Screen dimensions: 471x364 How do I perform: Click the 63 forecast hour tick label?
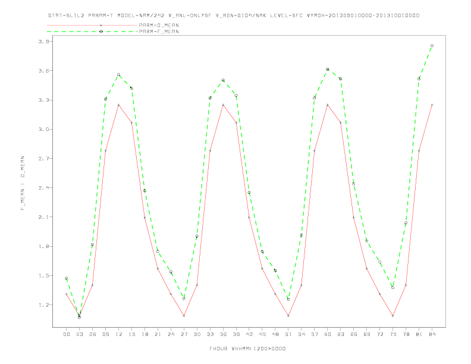point(341,334)
